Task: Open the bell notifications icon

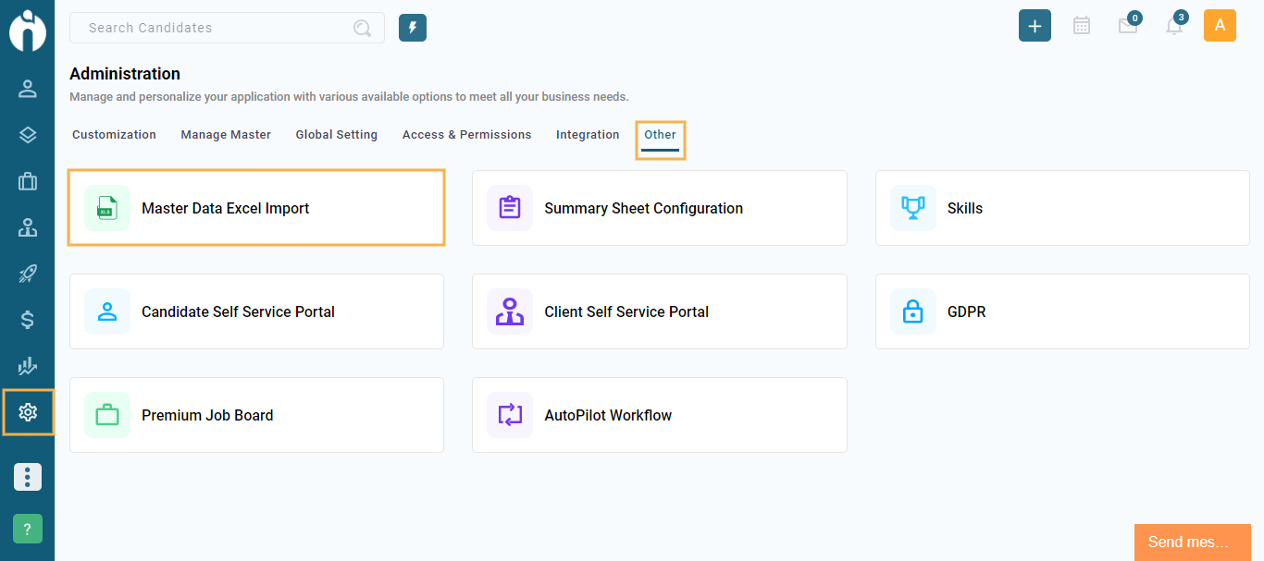Action: 1174,26
